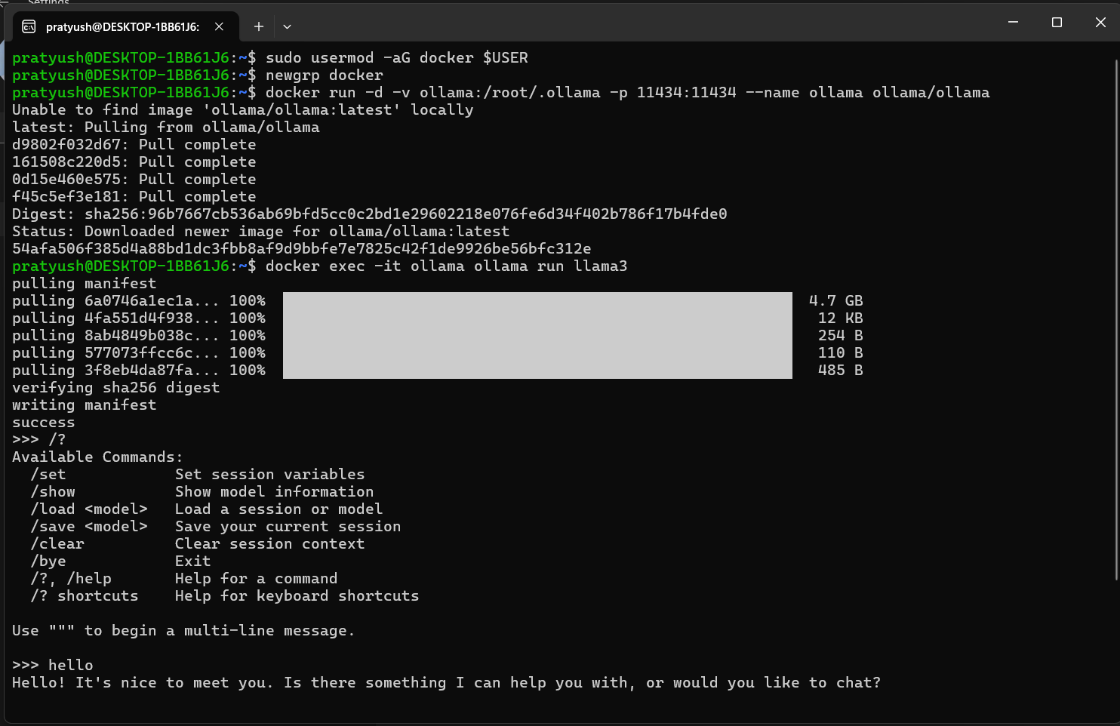Image resolution: width=1120 pixels, height=726 pixels.
Task: Click the '/bye' command entry
Action: [x=48, y=561]
